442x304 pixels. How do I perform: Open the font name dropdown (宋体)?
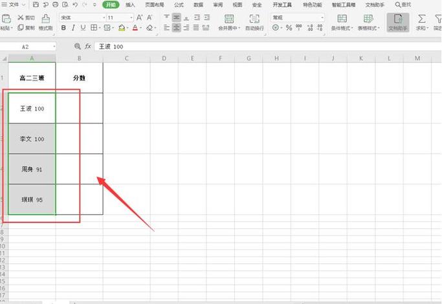pos(104,17)
